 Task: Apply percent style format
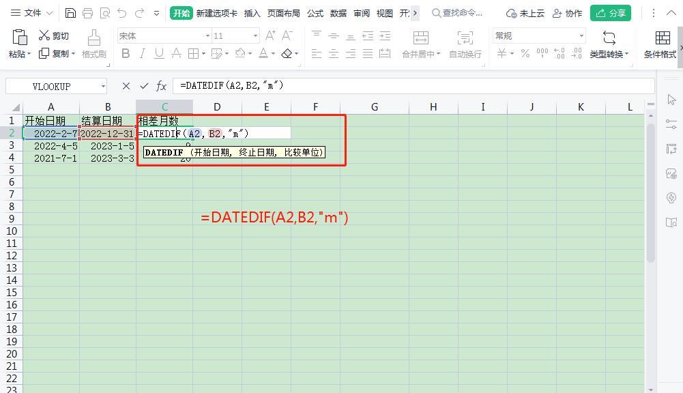tap(525, 54)
